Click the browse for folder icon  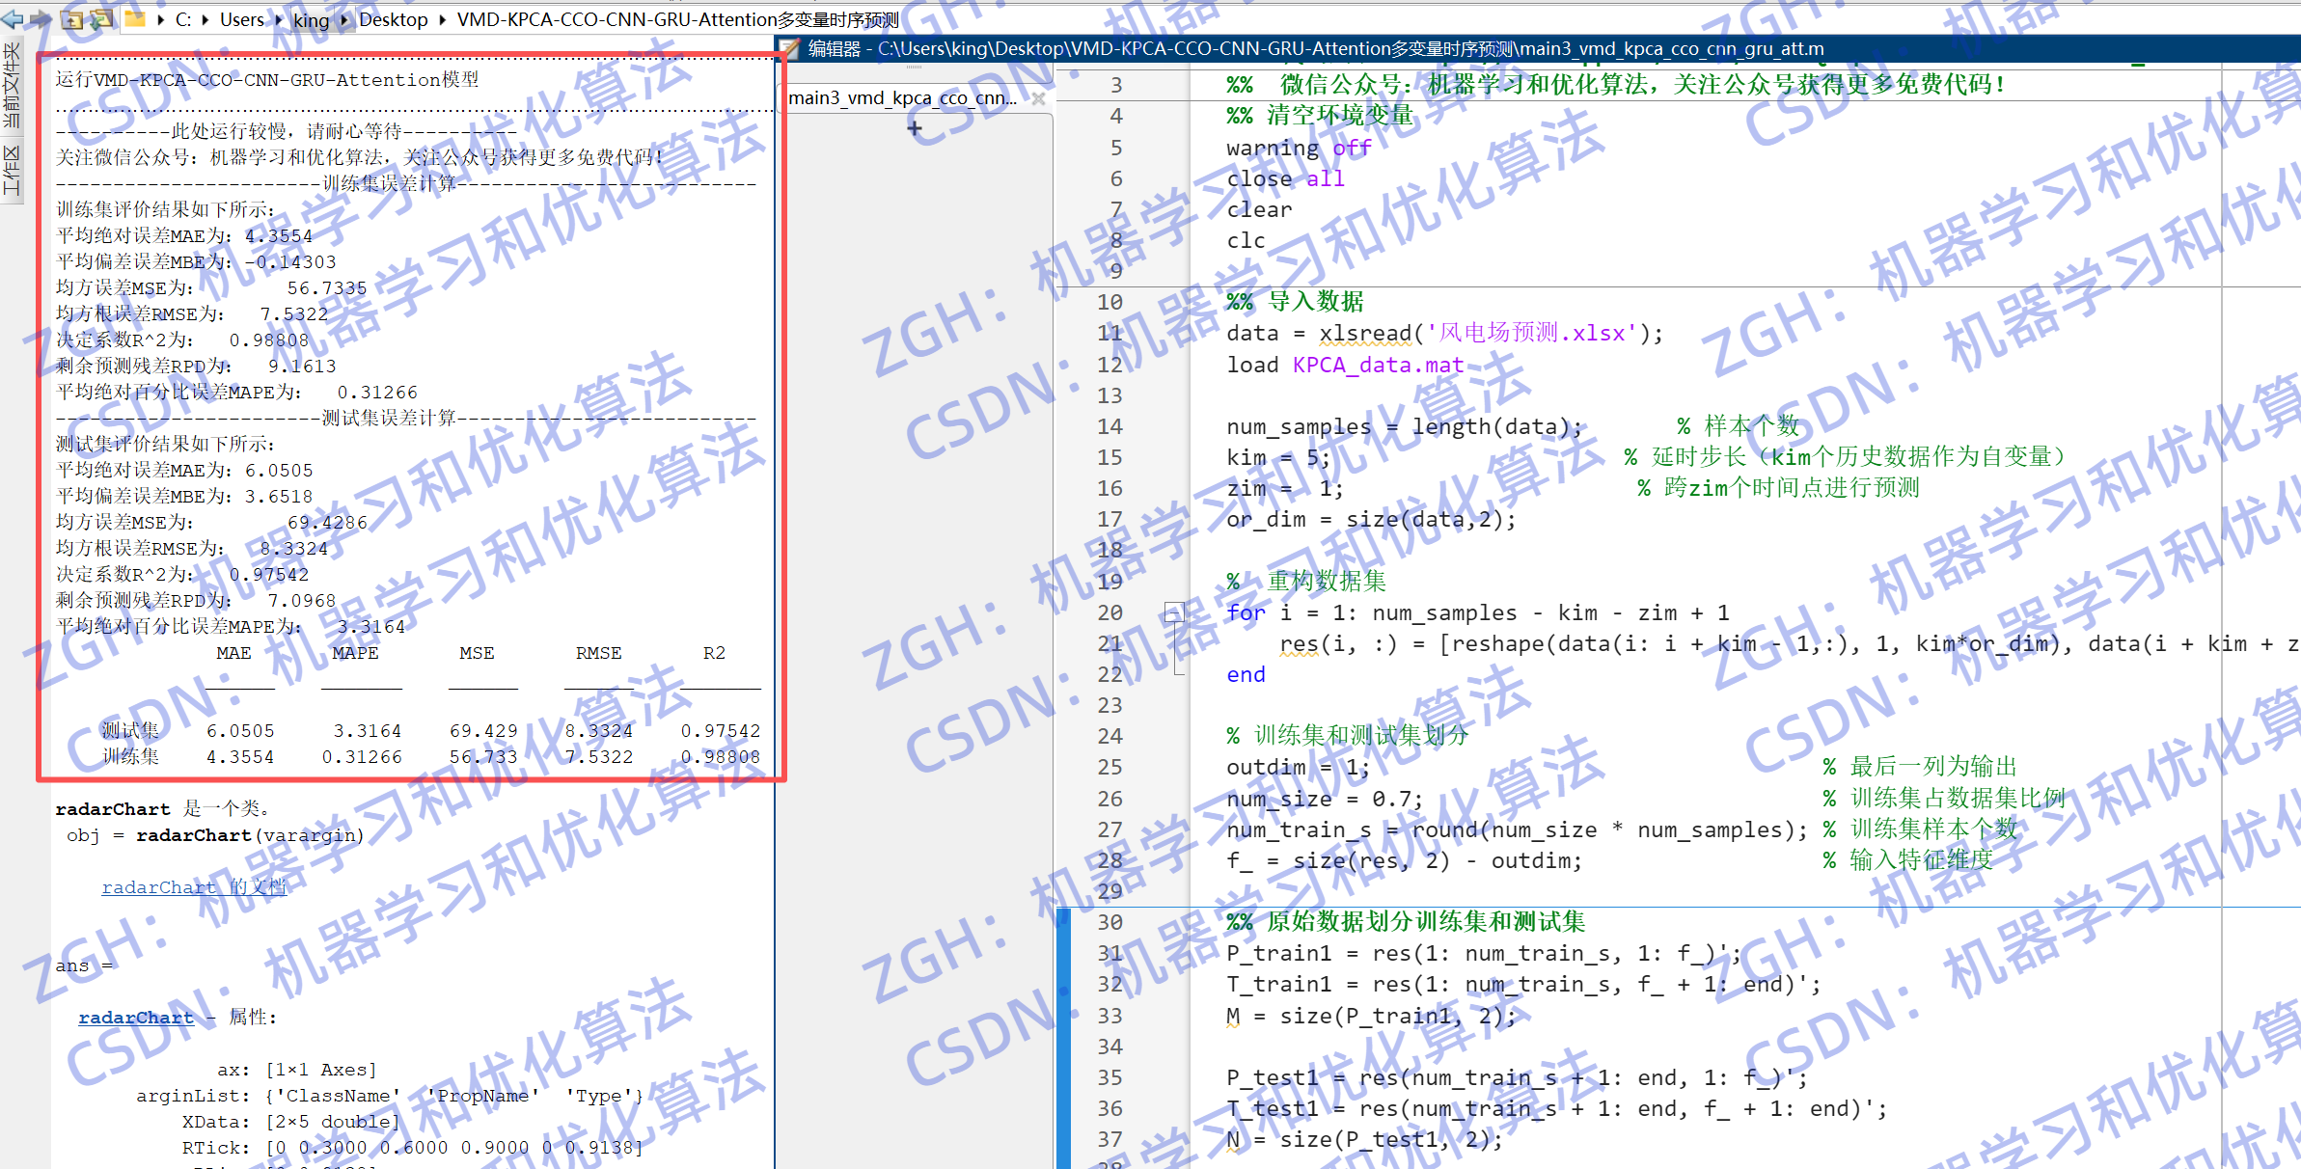[101, 18]
